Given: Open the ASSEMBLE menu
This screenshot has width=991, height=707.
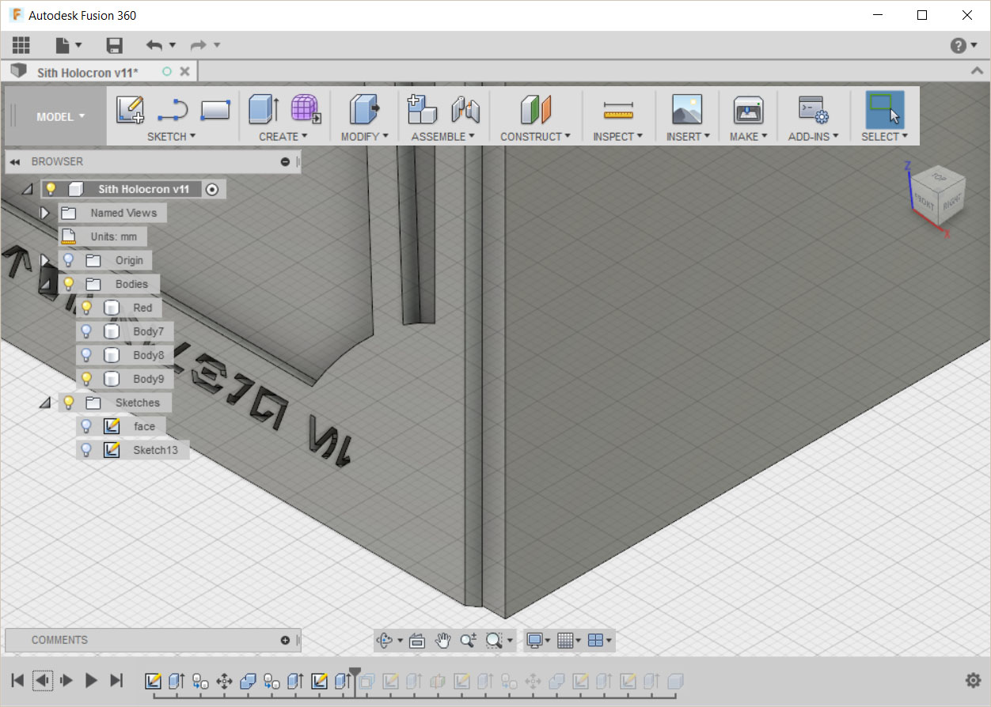Looking at the screenshot, I should (442, 137).
